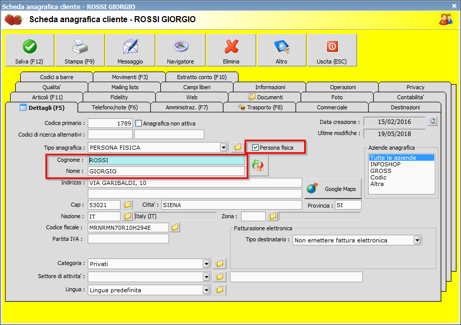
Task: Click the Uscita (ESC) exit button
Action: (332, 50)
